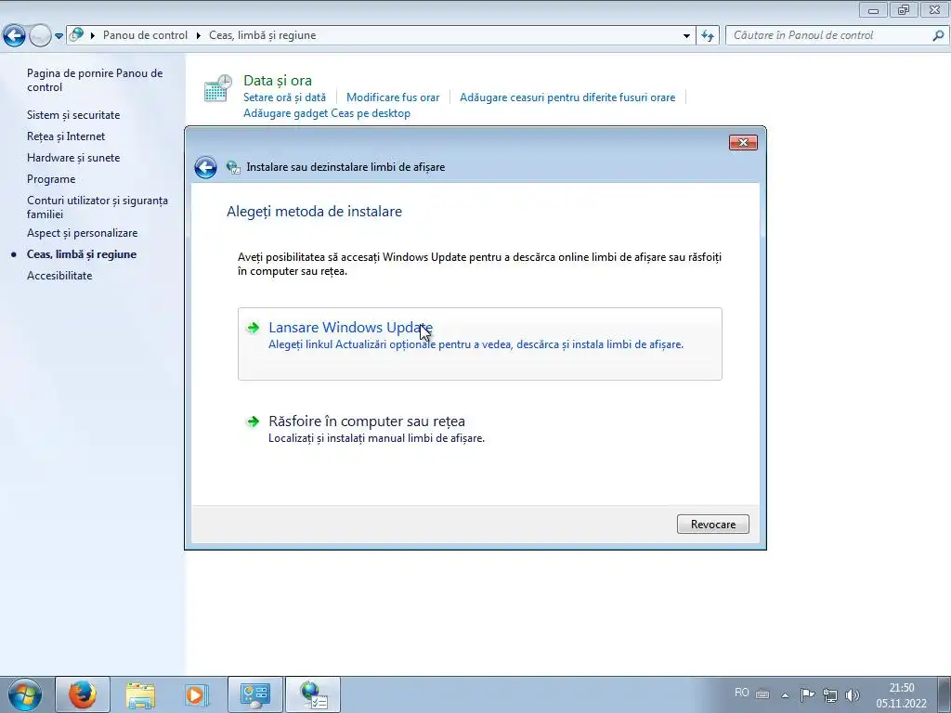Open 'Aspect și personalizare' category
Viewport: 951px width, 713px height.
[x=82, y=233]
